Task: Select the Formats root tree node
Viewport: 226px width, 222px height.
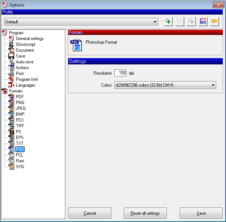Action: [x=16, y=91]
